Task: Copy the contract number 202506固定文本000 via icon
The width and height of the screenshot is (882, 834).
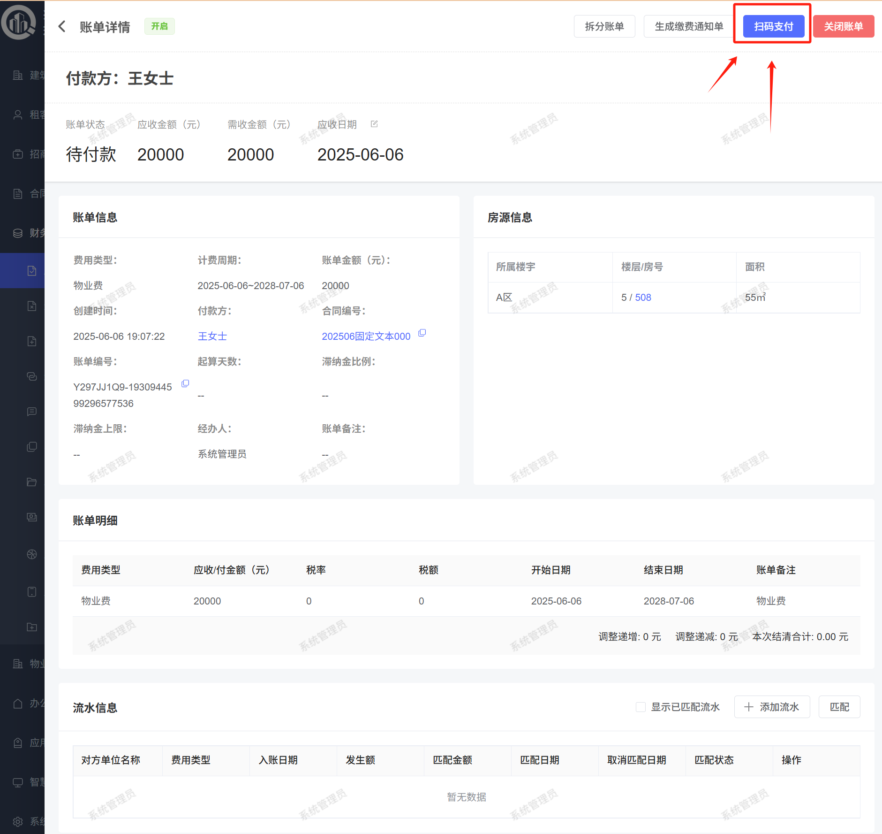Action: 422,333
